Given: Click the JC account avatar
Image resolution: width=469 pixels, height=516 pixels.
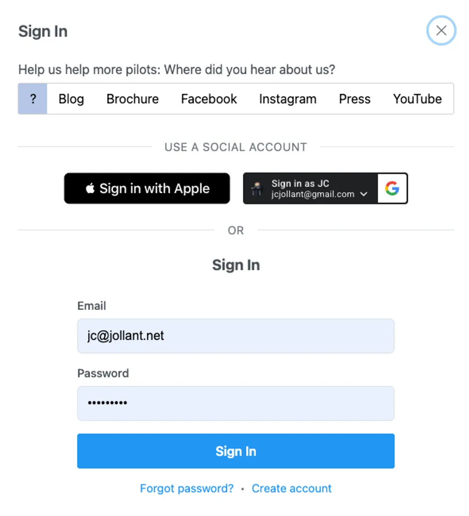Looking at the screenshot, I should 257,189.
